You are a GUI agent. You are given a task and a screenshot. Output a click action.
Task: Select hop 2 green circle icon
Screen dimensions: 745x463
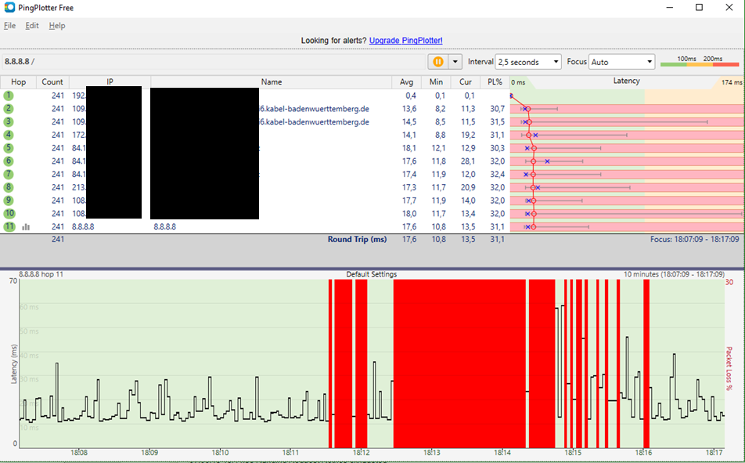click(x=9, y=108)
